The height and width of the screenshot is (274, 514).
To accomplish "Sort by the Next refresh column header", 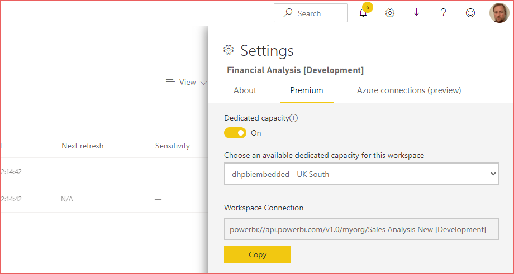I will click(83, 146).
